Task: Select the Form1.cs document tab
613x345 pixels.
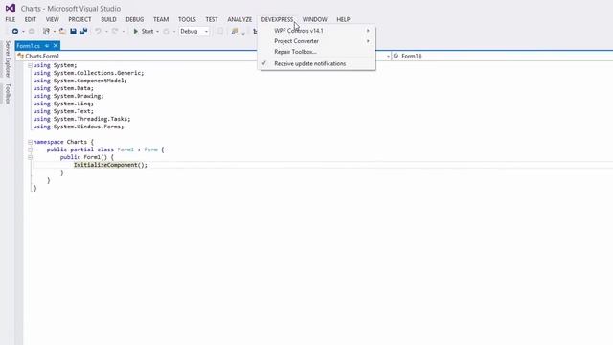Action: (x=29, y=46)
